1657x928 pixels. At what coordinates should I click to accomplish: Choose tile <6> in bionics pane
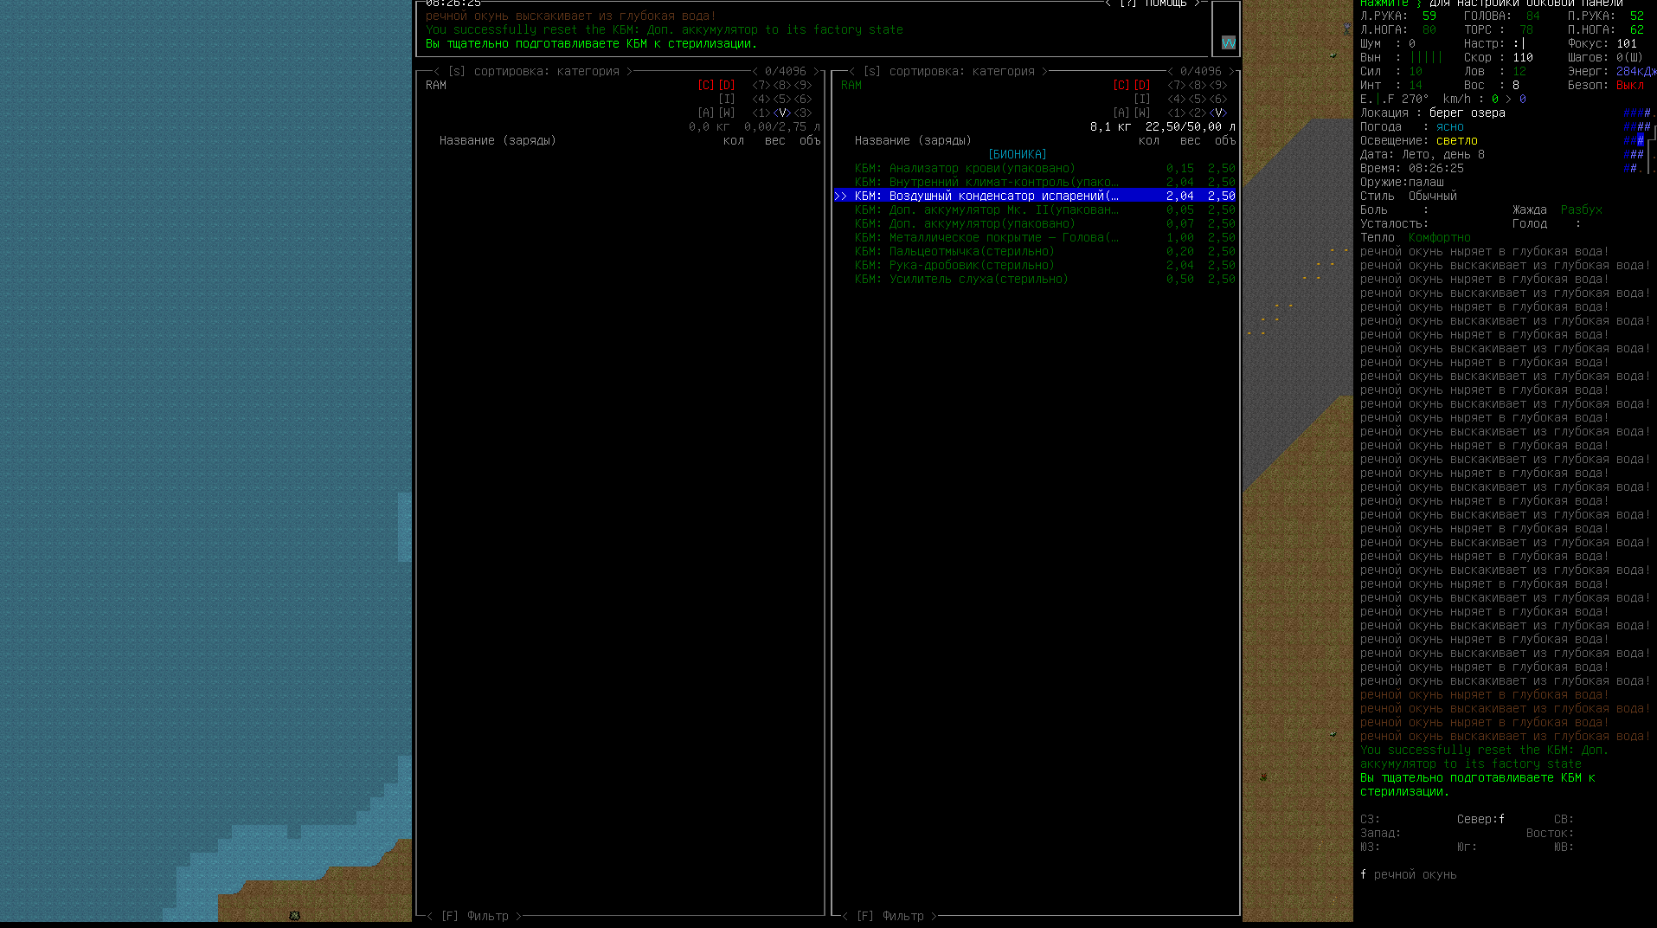(x=1218, y=99)
